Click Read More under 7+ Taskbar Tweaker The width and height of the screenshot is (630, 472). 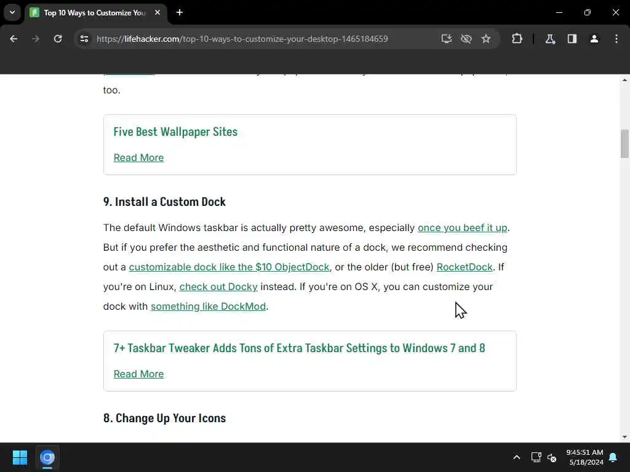[138, 374]
